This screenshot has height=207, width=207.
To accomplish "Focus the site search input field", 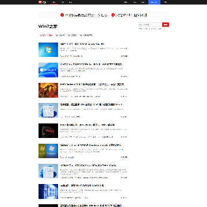I will pos(150,25).
